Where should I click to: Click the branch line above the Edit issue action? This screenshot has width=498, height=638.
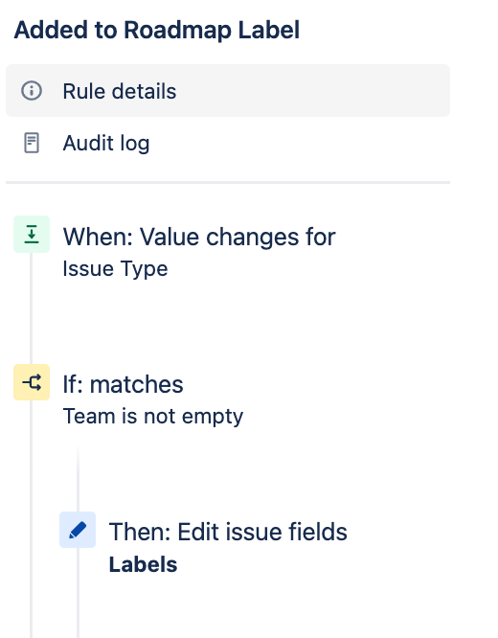point(78,479)
